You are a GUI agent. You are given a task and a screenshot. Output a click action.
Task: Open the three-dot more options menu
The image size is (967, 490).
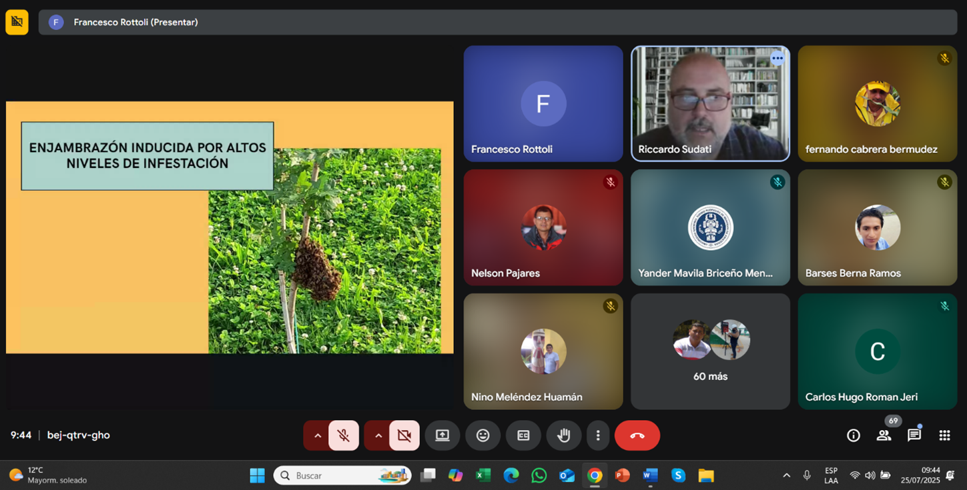tap(598, 435)
